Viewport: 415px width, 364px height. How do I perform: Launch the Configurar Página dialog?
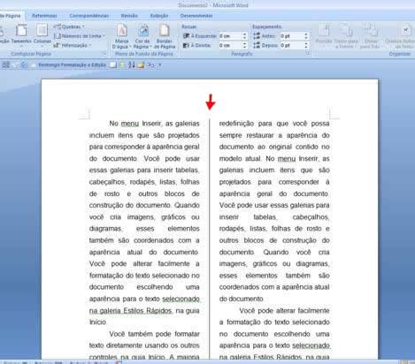(x=104, y=54)
